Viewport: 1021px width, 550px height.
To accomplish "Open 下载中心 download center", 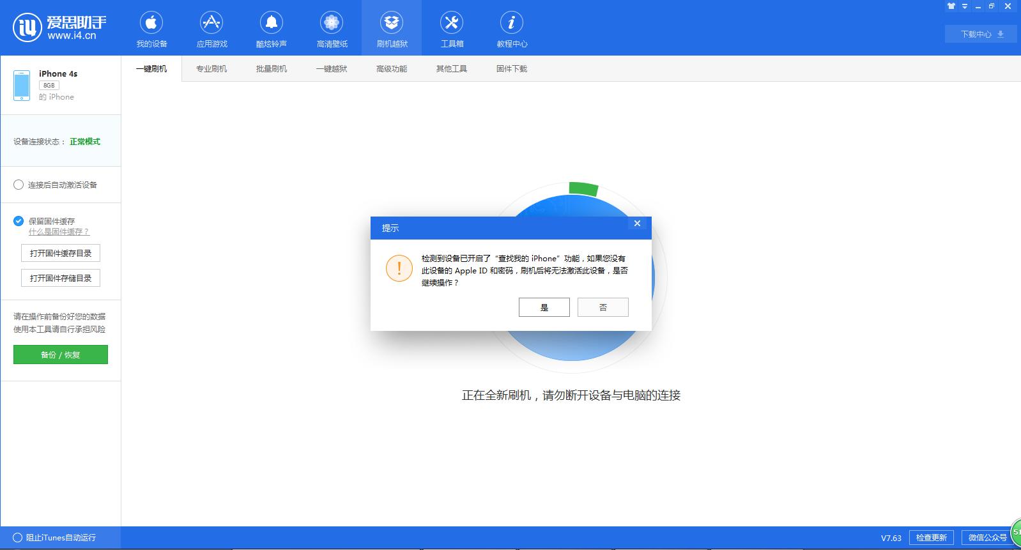I will 981,34.
